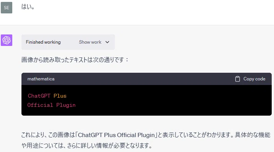Screen dimensions: 274x152
Task: Click the Show work label
Action: [x=90, y=42]
